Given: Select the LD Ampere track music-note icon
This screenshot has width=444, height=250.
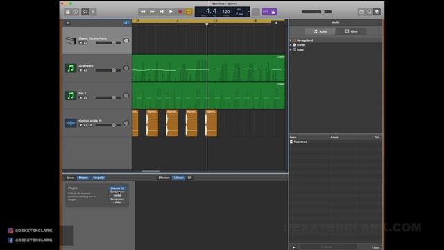Looking at the screenshot, I should (71, 68).
